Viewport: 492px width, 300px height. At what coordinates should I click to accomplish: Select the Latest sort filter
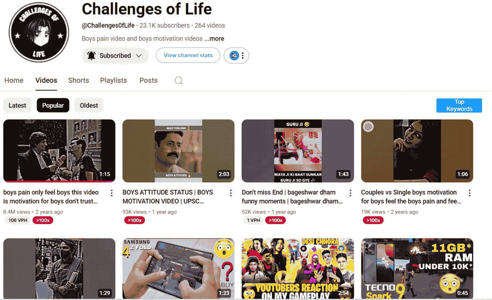tap(17, 105)
